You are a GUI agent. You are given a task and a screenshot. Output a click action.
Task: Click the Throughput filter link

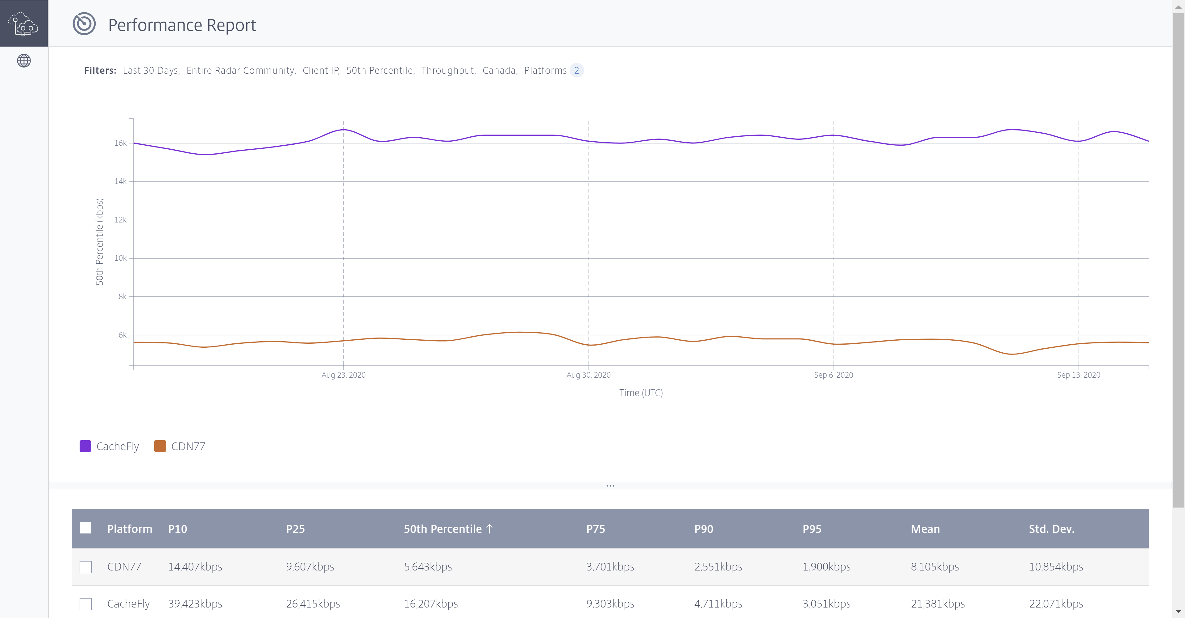point(447,70)
